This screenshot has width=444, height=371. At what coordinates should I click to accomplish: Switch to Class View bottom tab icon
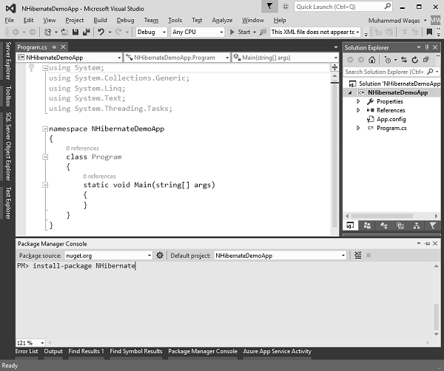[383, 225]
